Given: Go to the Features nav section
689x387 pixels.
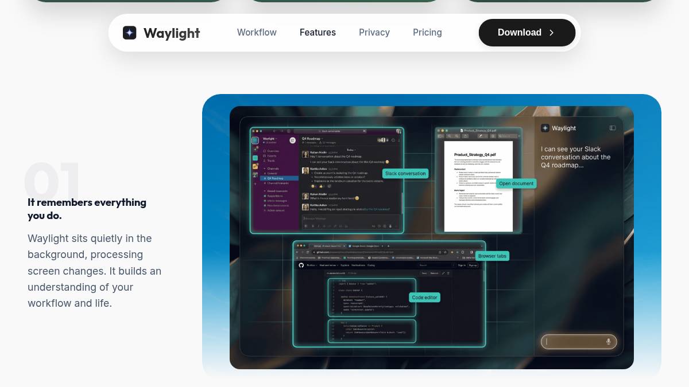Looking at the screenshot, I should click(318, 33).
